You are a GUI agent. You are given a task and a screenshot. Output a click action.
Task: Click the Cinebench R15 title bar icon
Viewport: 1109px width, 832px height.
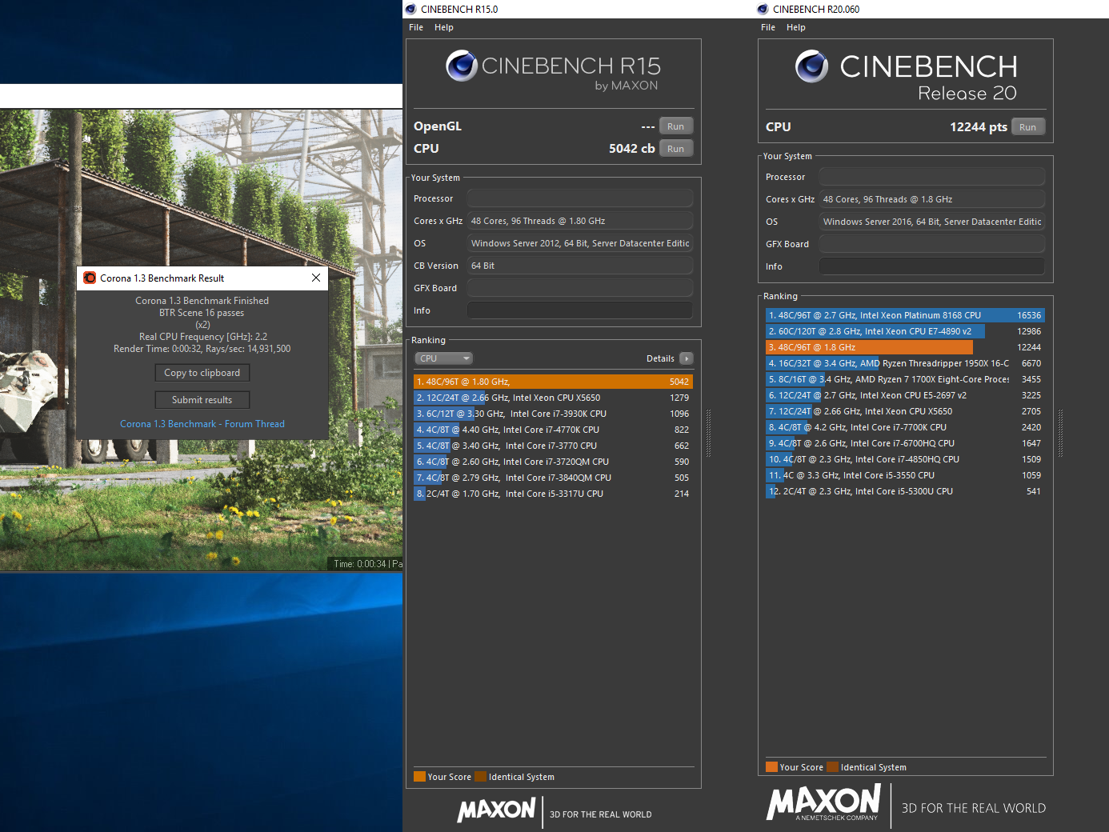click(x=410, y=9)
